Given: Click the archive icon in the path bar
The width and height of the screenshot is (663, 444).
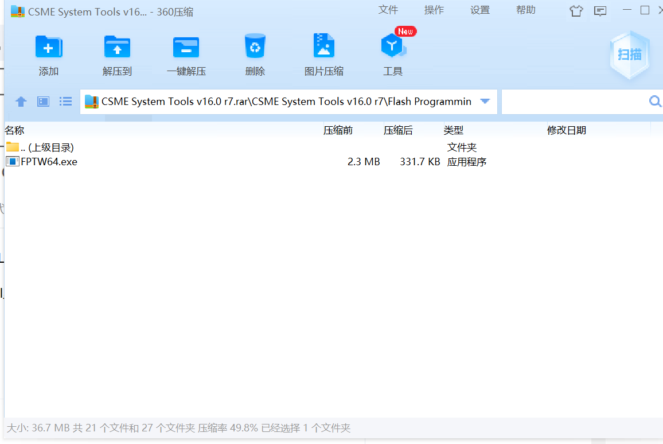Looking at the screenshot, I should 91,102.
